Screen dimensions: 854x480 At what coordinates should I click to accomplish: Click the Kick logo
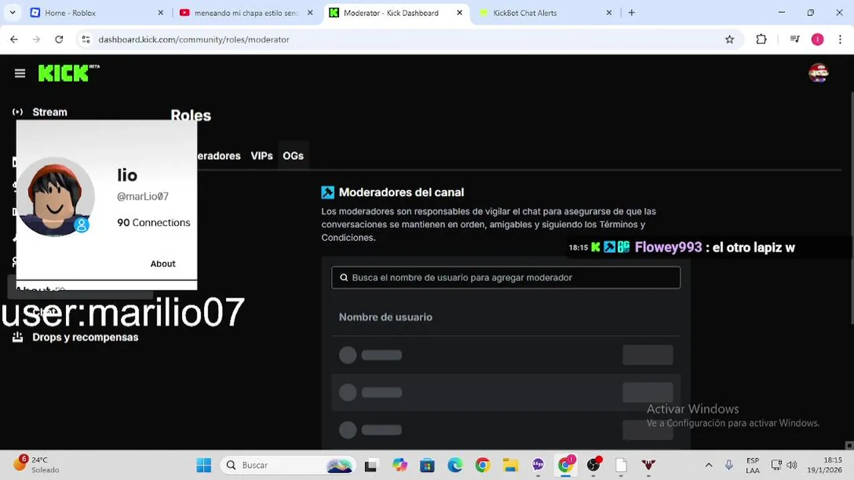pos(69,73)
